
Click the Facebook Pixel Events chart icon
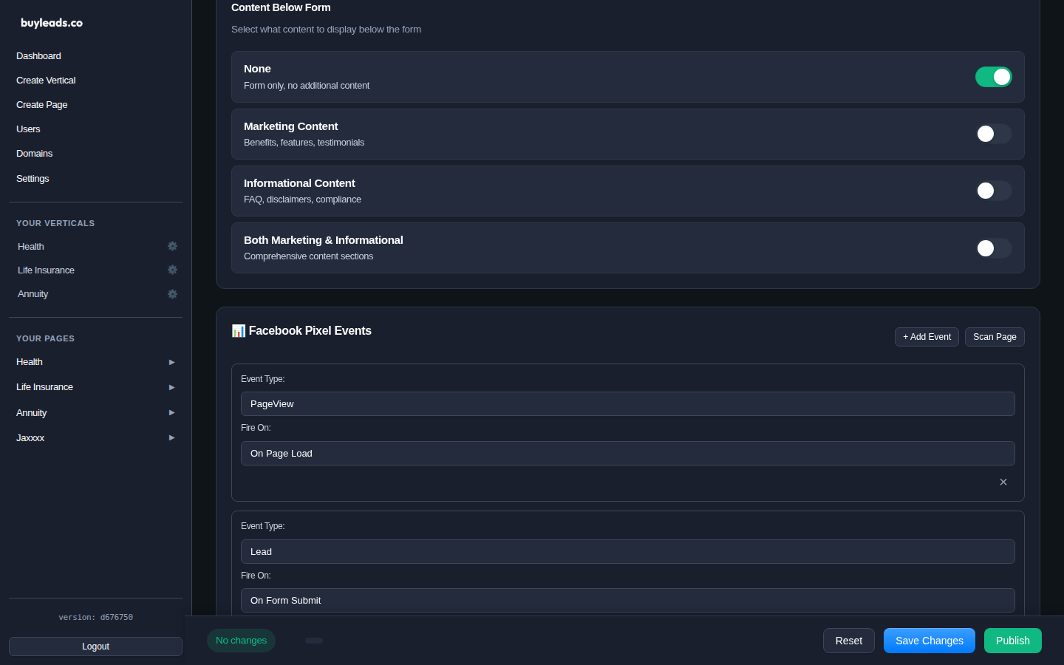pyautogui.click(x=238, y=330)
